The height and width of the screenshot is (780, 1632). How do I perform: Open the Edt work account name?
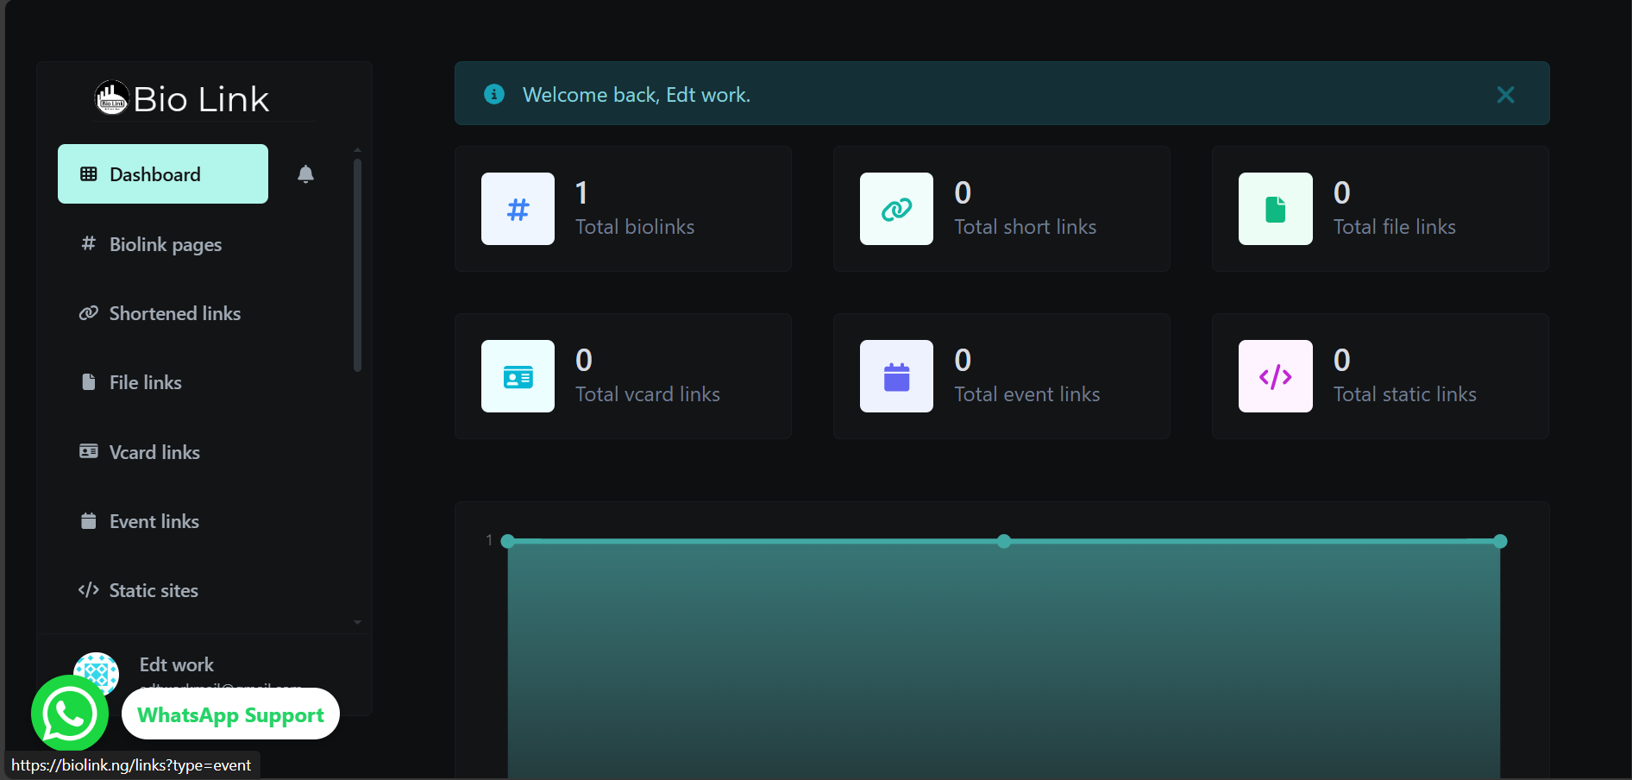click(x=177, y=664)
